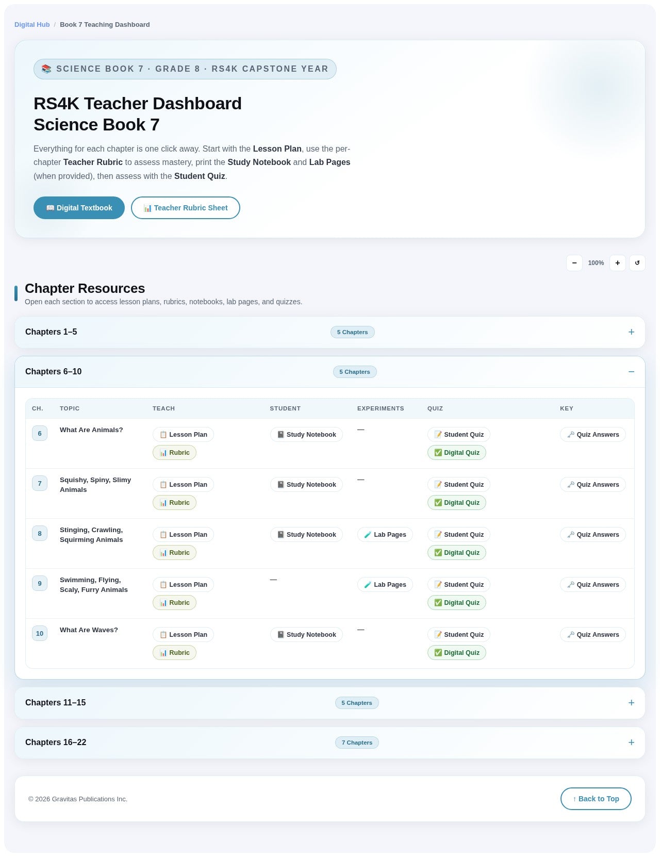Click the "Chapter Resources" heading
This screenshot has height=857, width=660.
click(x=85, y=288)
